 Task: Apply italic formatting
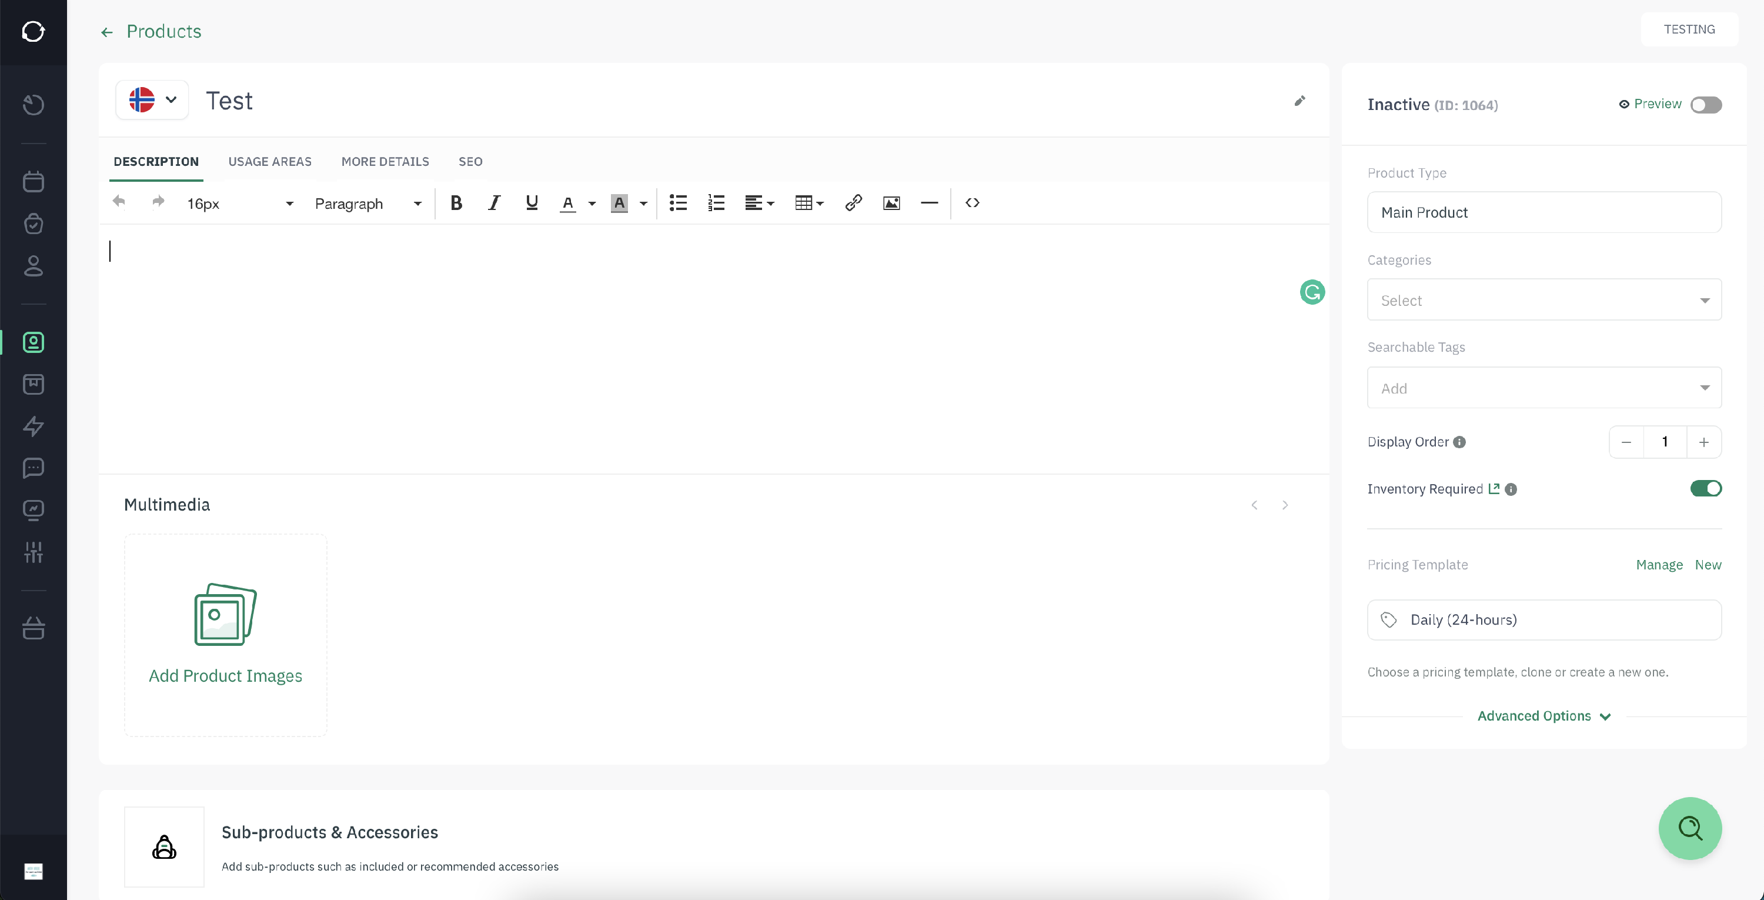[x=494, y=203]
